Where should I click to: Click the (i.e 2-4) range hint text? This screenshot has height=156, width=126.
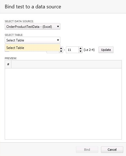[89, 50]
